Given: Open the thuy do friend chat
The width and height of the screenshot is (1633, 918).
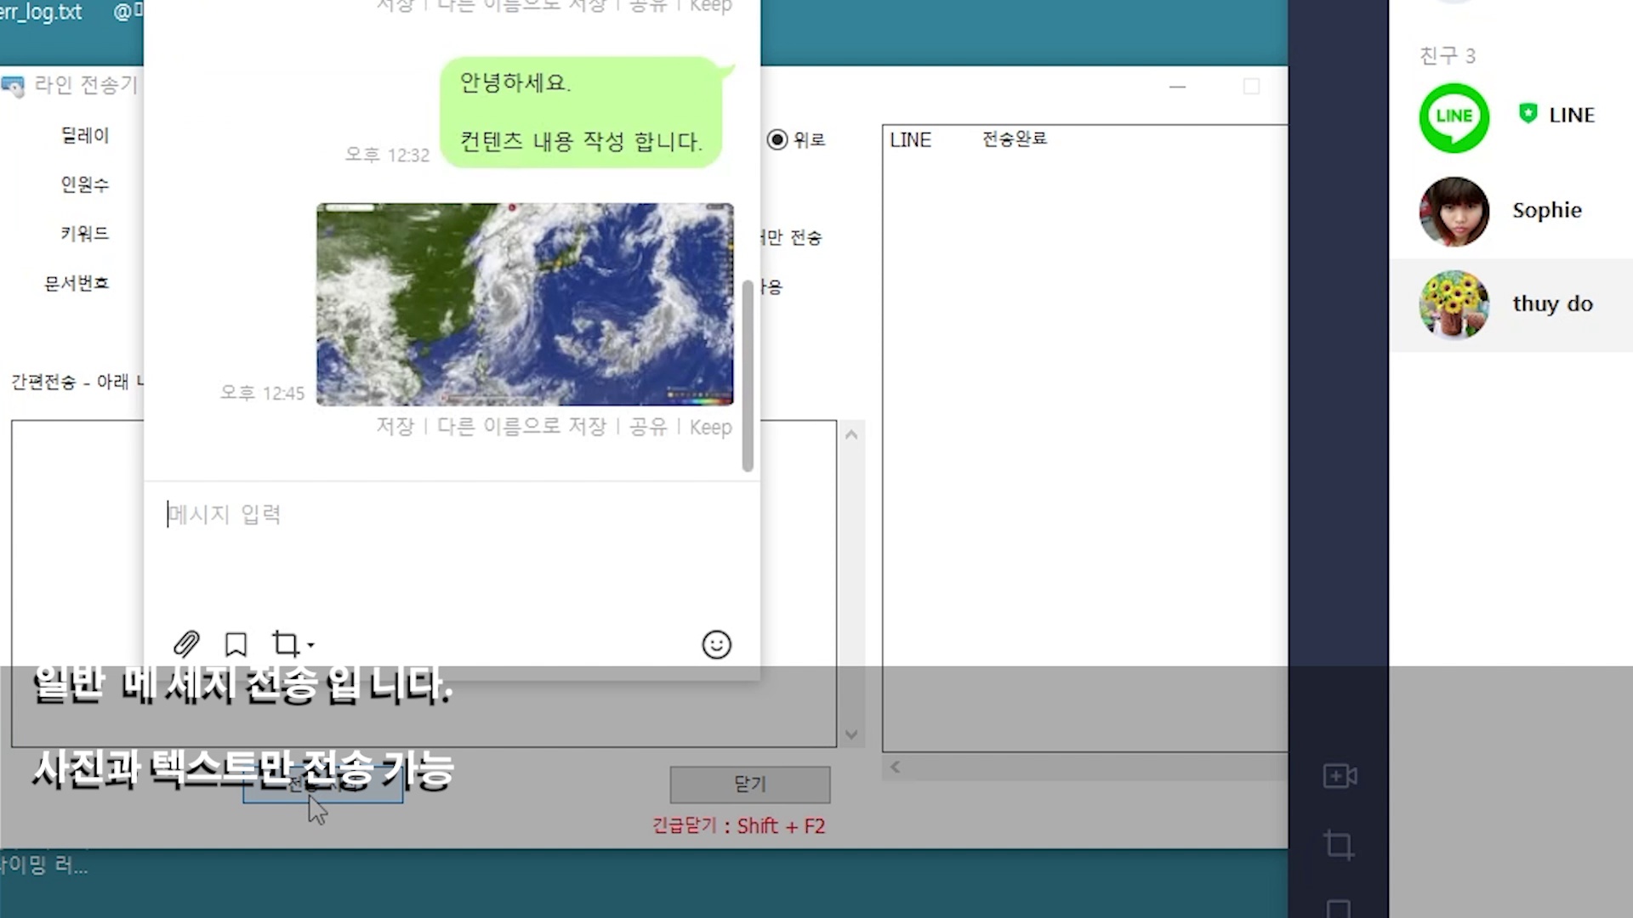Looking at the screenshot, I should coord(1551,304).
